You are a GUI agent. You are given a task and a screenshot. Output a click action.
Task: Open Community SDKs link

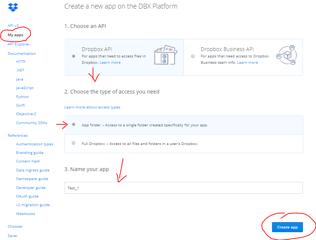coord(32,123)
